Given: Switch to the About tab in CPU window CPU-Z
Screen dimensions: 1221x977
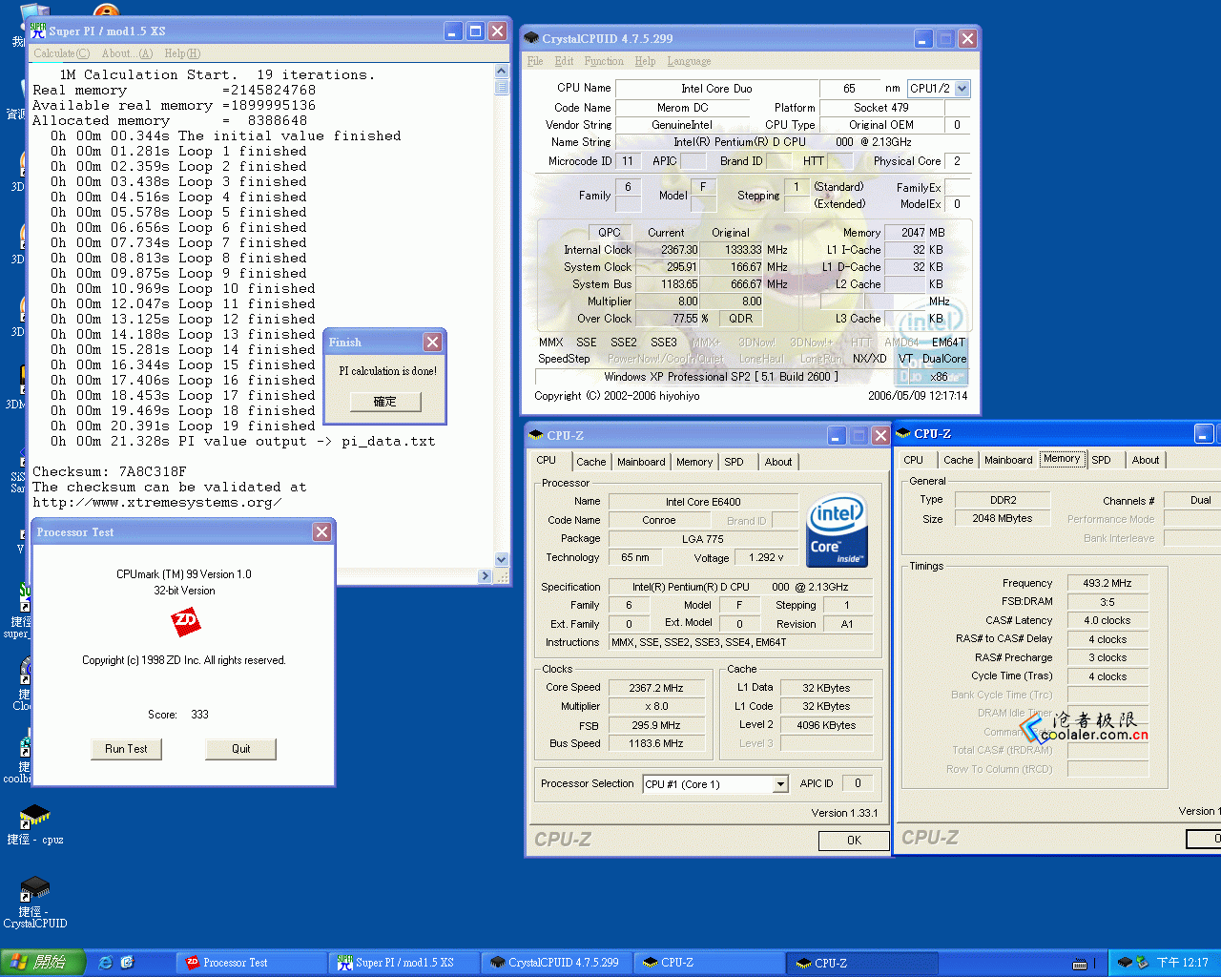Looking at the screenshot, I should point(778,462).
